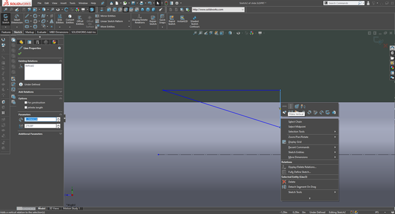Open Recent Commands submenu

click(309, 147)
